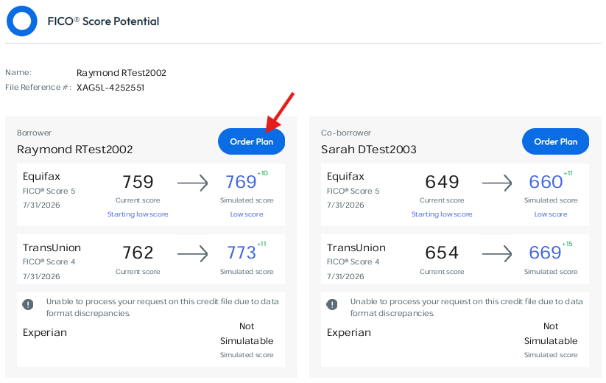
Task: Click co-borrower's Equifax score arrow icon
Action: click(497, 183)
